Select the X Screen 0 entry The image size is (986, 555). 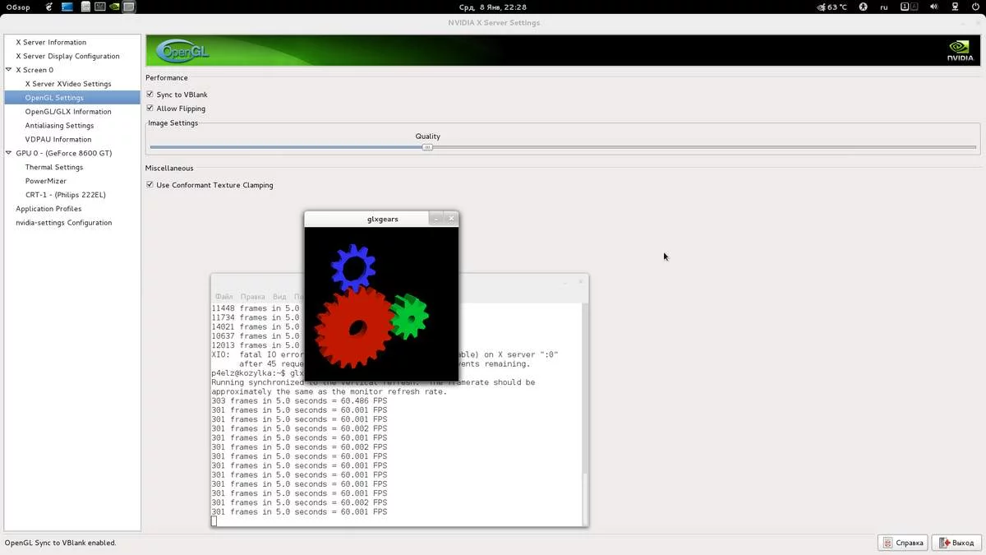[x=35, y=70]
